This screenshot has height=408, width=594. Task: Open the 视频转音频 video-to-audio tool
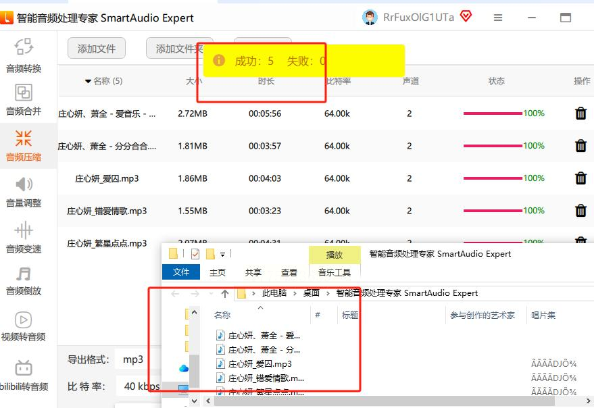[x=24, y=326]
